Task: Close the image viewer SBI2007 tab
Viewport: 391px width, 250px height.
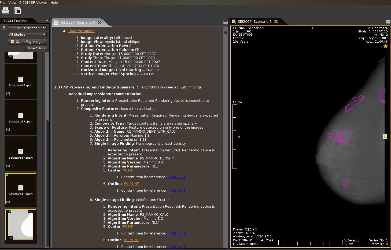Action: tap(276, 22)
